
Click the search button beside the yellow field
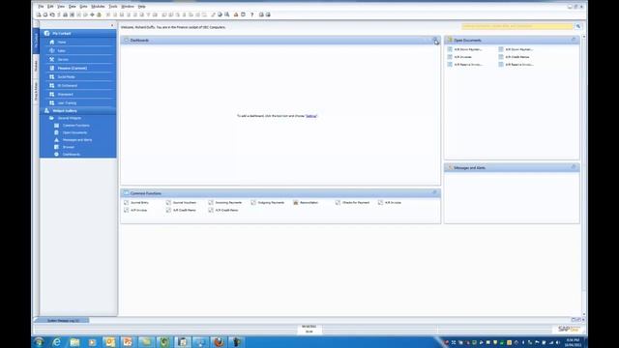pyautogui.click(x=578, y=26)
